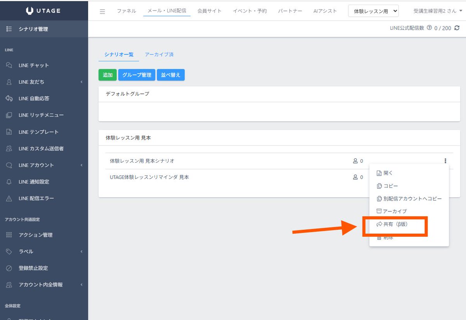This screenshot has height=320, width=466.
Task: Expand the ラベル submenu chevron
Action: (x=82, y=251)
